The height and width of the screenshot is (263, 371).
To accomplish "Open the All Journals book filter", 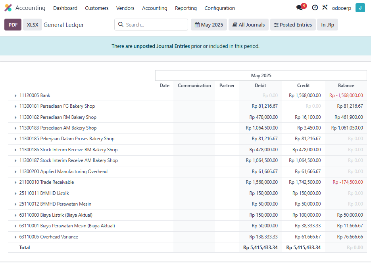I will 249,25.
